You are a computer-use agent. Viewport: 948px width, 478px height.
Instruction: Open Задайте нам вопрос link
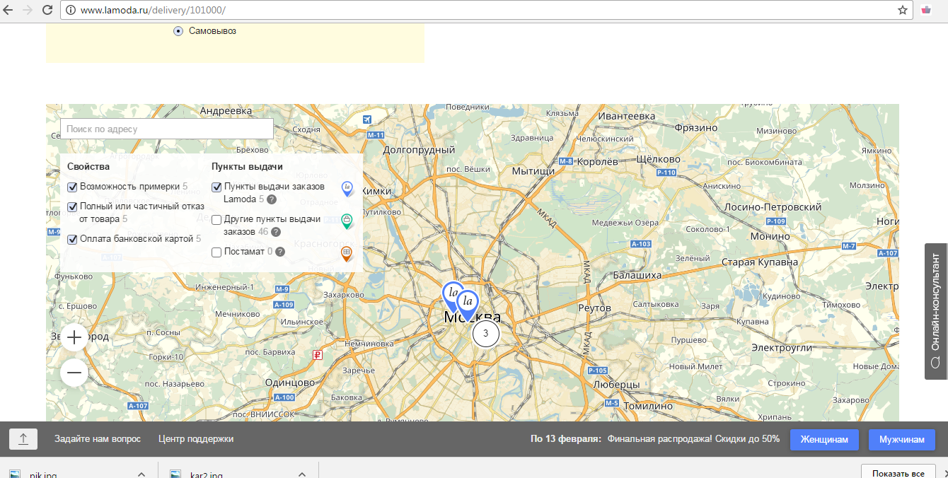point(98,439)
